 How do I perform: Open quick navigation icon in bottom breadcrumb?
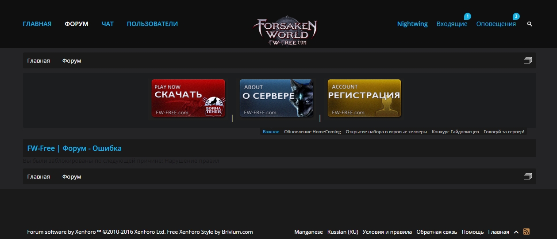pos(527,176)
